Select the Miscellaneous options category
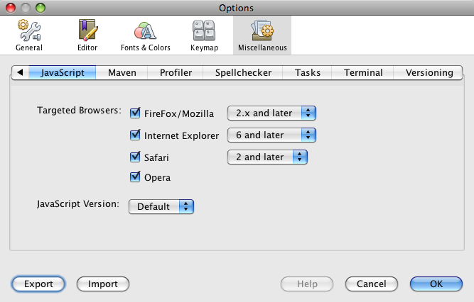The height and width of the screenshot is (302, 474). (x=262, y=35)
